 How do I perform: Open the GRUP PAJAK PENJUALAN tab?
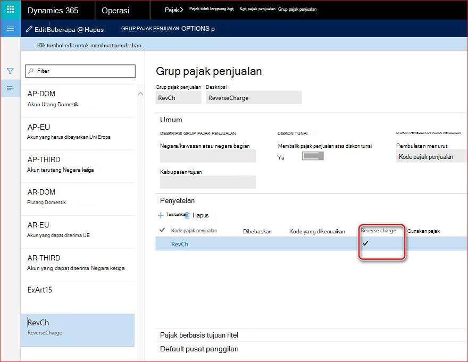click(x=150, y=29)
